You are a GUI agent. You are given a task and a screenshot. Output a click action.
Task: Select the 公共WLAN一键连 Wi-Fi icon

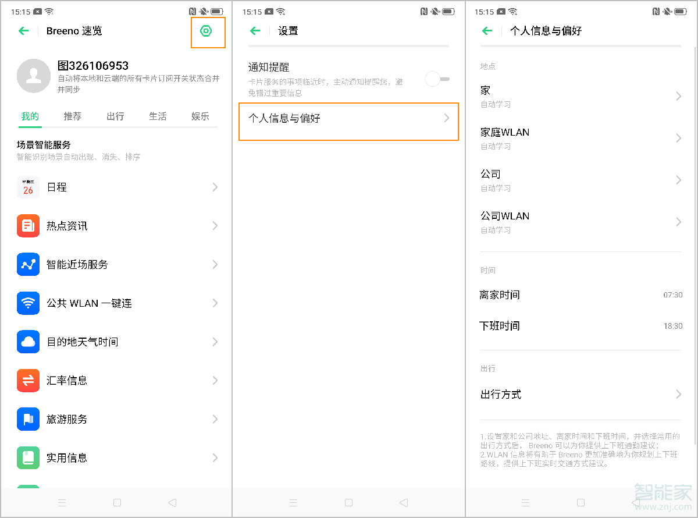coord(28,303)
